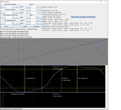Viewport: 121px width, 110px height.
Task: Decrease Green offset with minus button
Action: coord(28,10)
